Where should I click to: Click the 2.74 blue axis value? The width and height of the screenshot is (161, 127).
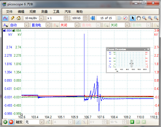coord(9,47)
